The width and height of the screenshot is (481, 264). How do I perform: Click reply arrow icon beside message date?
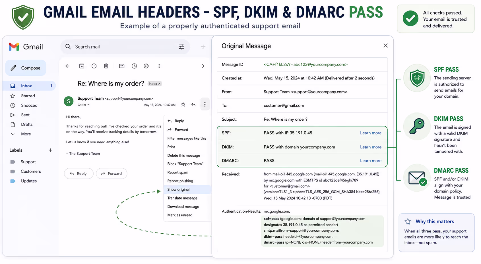coord(193,104)
